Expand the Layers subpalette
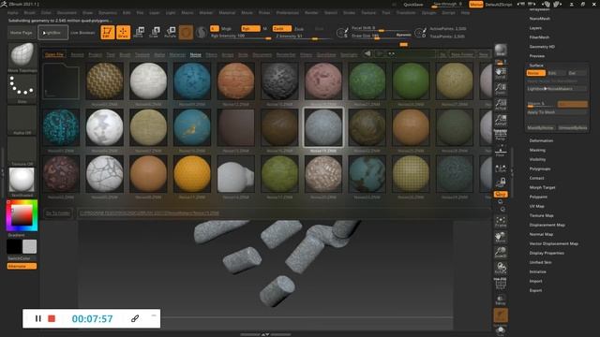The width and height of the screenshot is (600, 337). click(535, 28)
